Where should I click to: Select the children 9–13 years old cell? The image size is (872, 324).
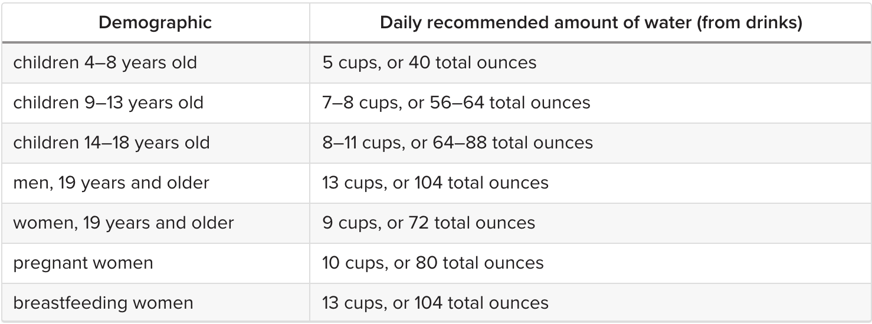click(155, 103)
